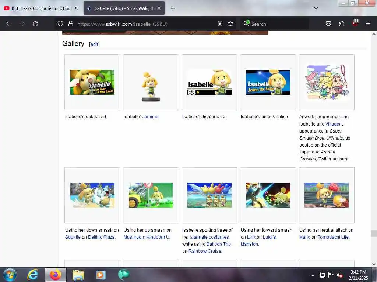Image resolution: width=377 pixels, height=282 pixels.
Task: Click the scrollbar up arrow
Action: [x=374, y=34]
